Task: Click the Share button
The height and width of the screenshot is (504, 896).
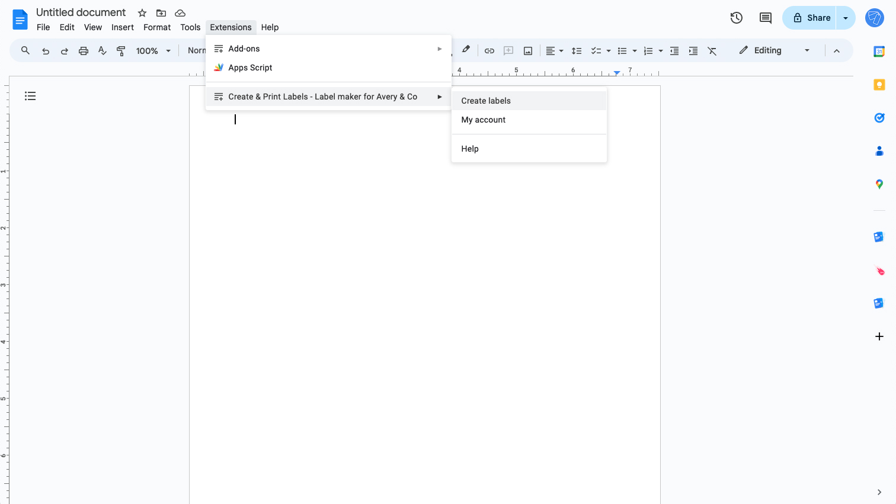Action: tap(812, 18)
